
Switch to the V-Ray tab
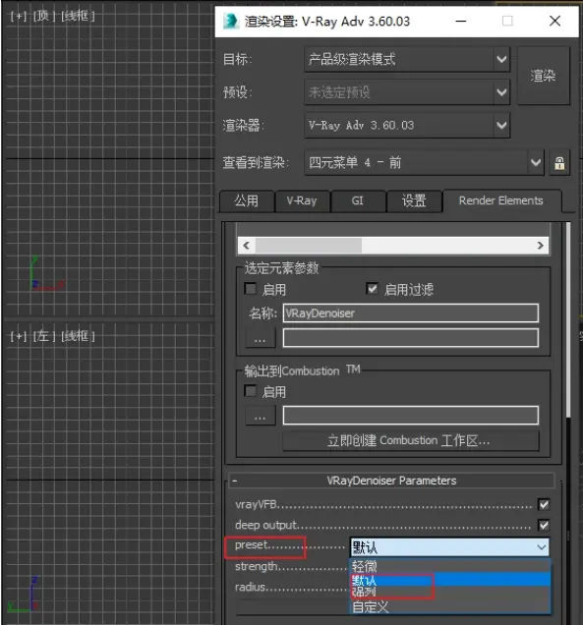click(302, 200)
